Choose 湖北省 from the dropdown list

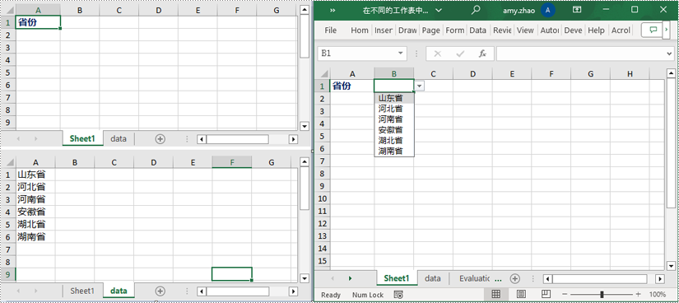pos(394,141)
